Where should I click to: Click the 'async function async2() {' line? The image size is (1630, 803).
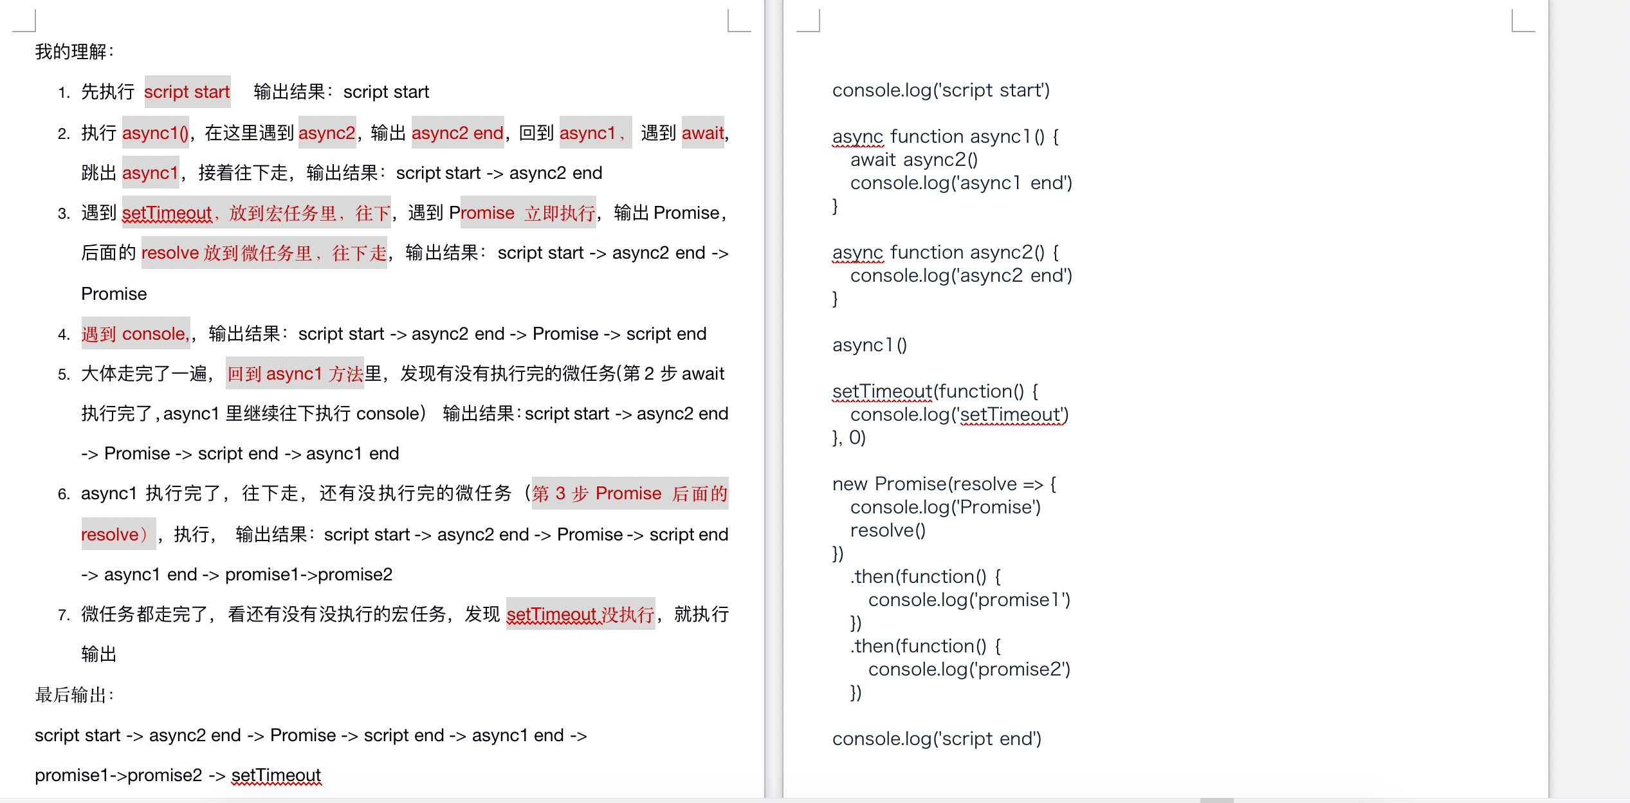click(x=945, y=252)
